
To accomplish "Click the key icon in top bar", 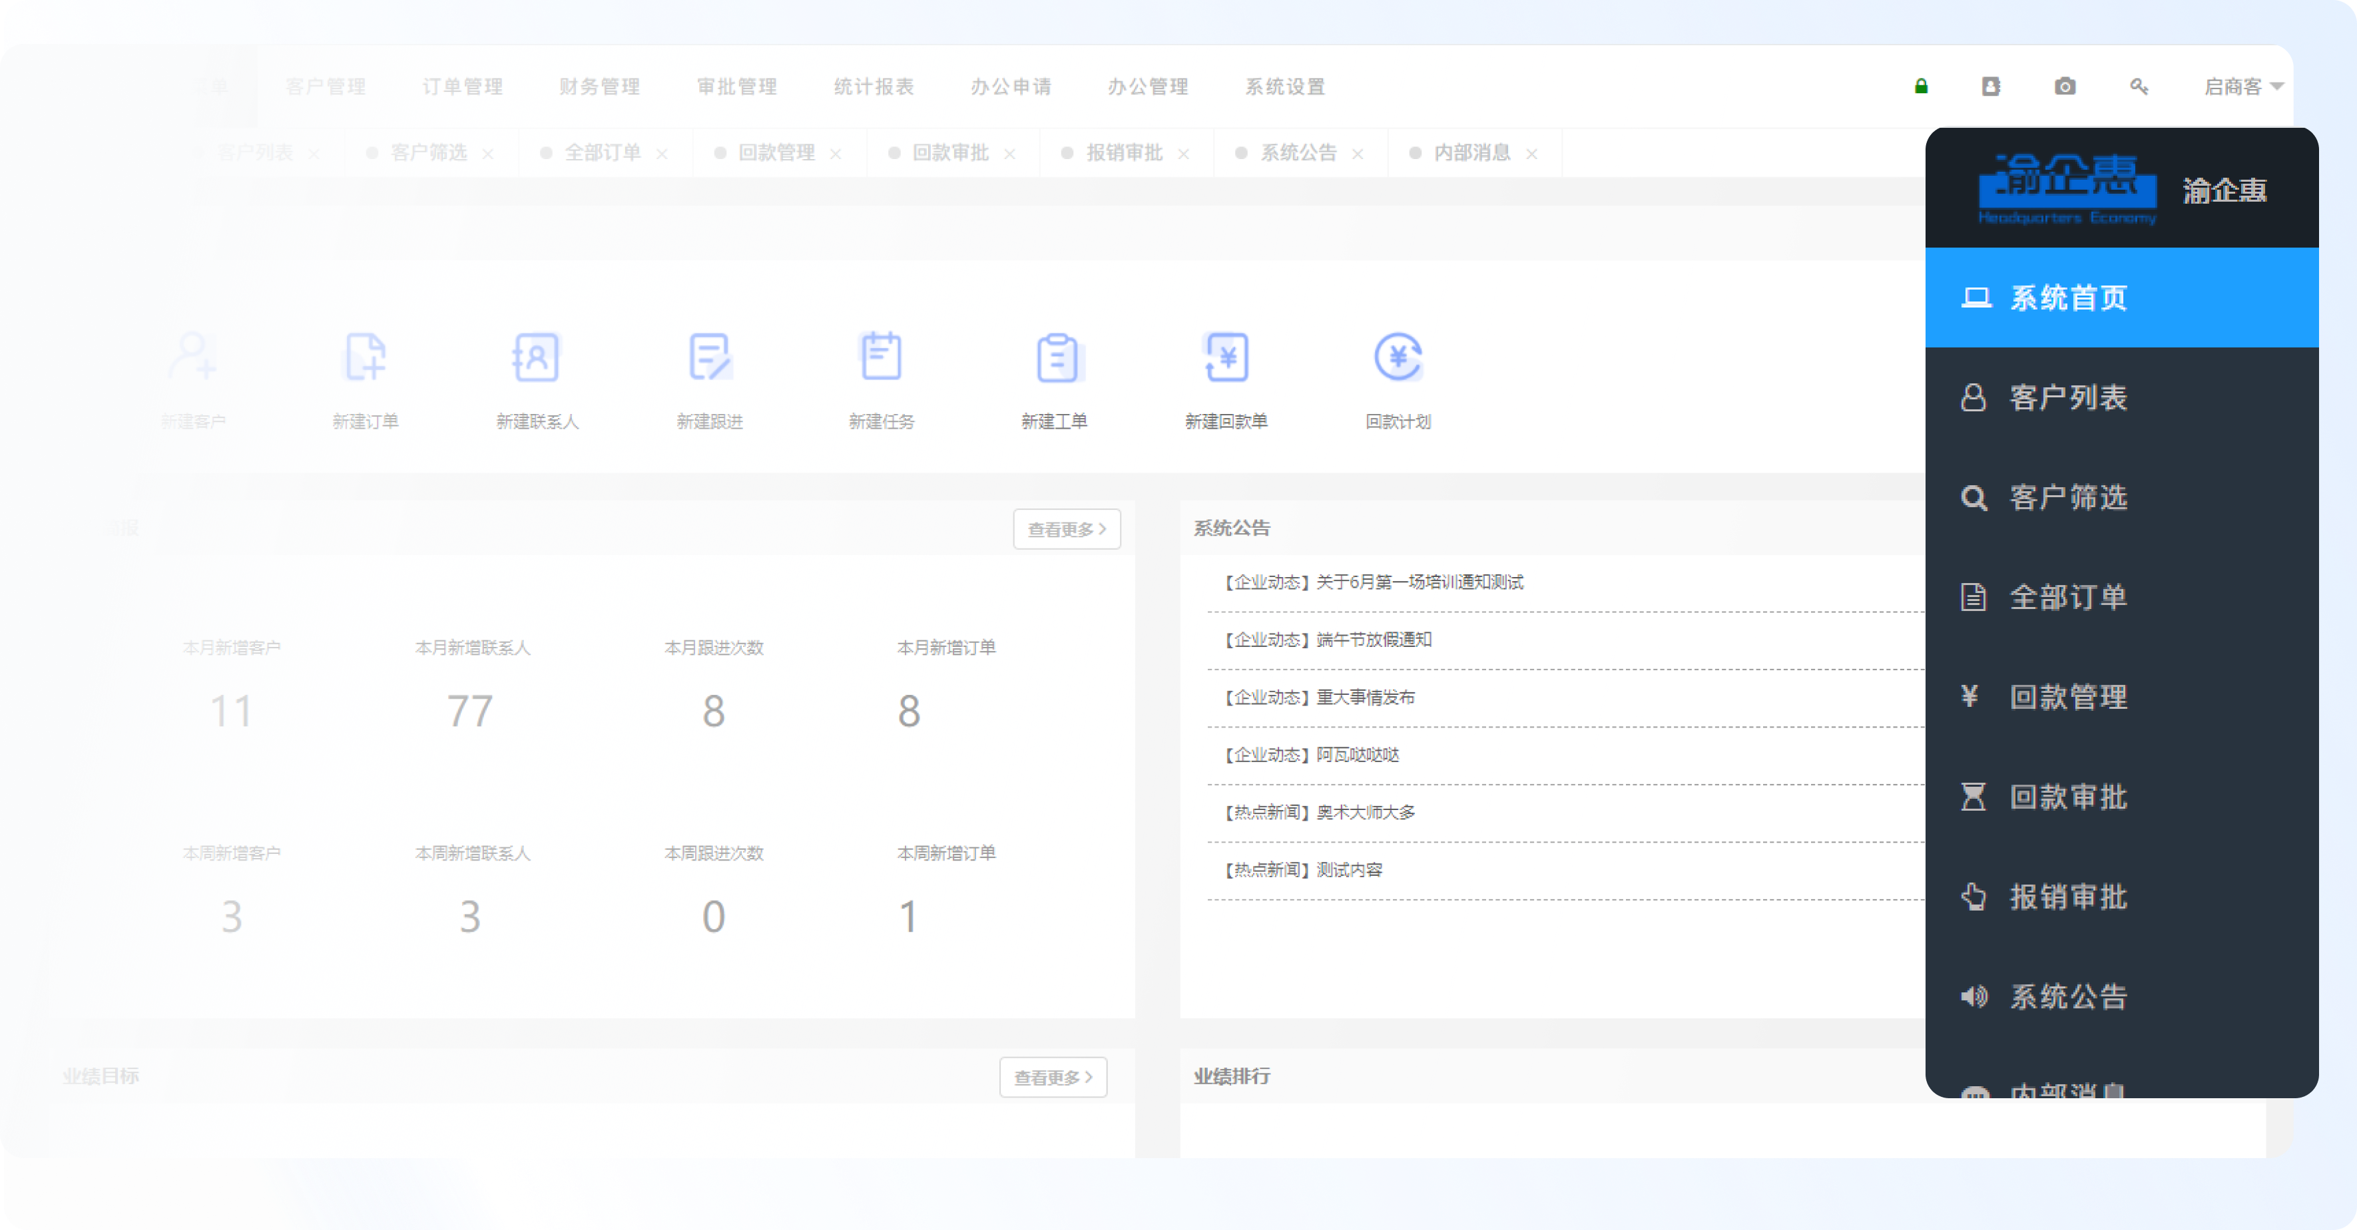I will (x=2139, y=86).
